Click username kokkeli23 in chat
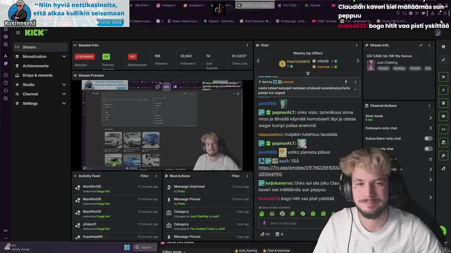Screen dimensions: 451x253 coord(268,199)
